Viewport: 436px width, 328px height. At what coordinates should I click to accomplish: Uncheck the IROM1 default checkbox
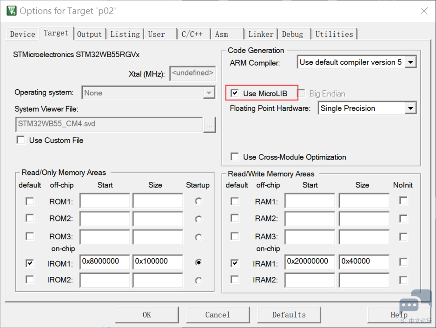click(x=30, y=263)
